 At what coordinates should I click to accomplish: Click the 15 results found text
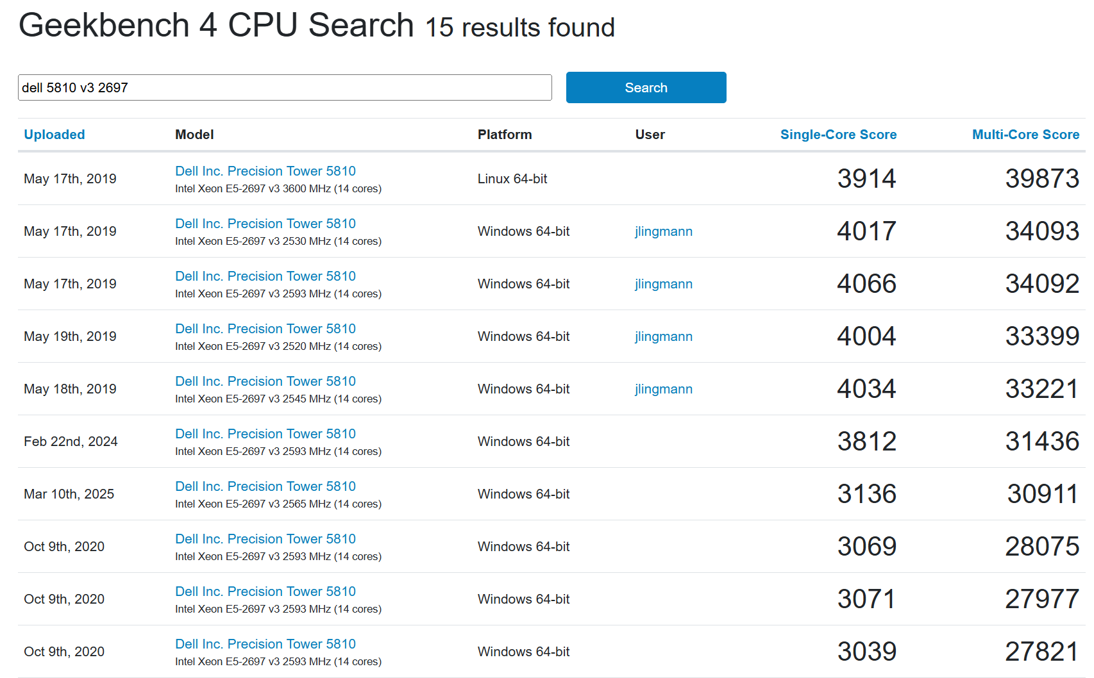pyautogui.click(x=520, y=28)
